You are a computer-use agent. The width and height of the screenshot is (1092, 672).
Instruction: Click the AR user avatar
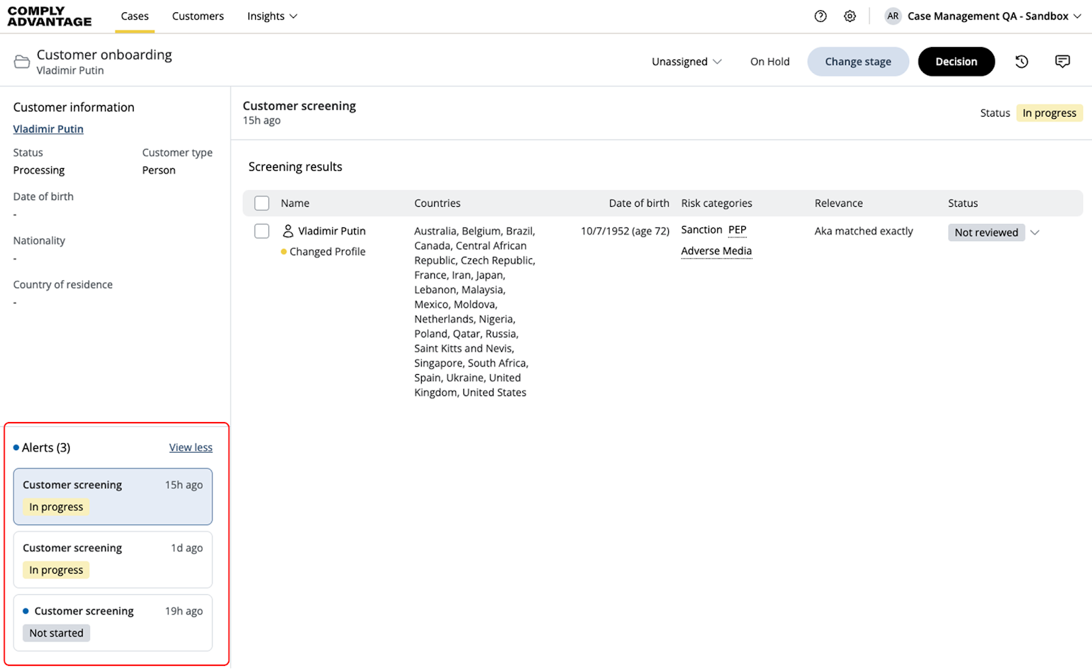pos(893,16)
